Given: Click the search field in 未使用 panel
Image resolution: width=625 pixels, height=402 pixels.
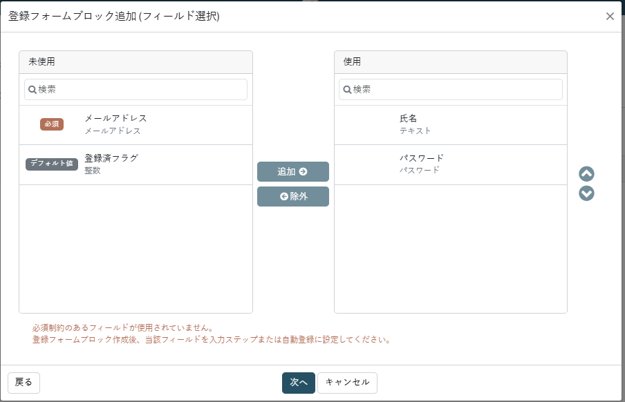Looking at the screenshot, I should [136, 90].
